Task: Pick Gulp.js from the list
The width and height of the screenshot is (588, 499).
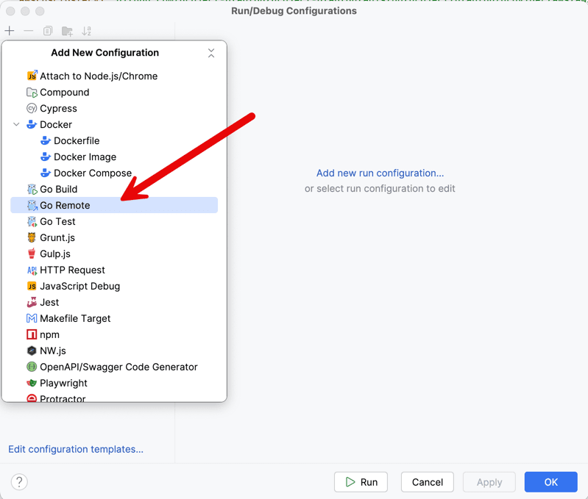Action: [x=114, y=254]
